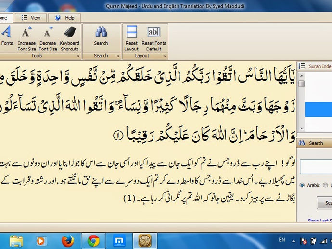The image size is (332, 249).
Task: Click the Search button in side panel
Action: coord(324,203)
